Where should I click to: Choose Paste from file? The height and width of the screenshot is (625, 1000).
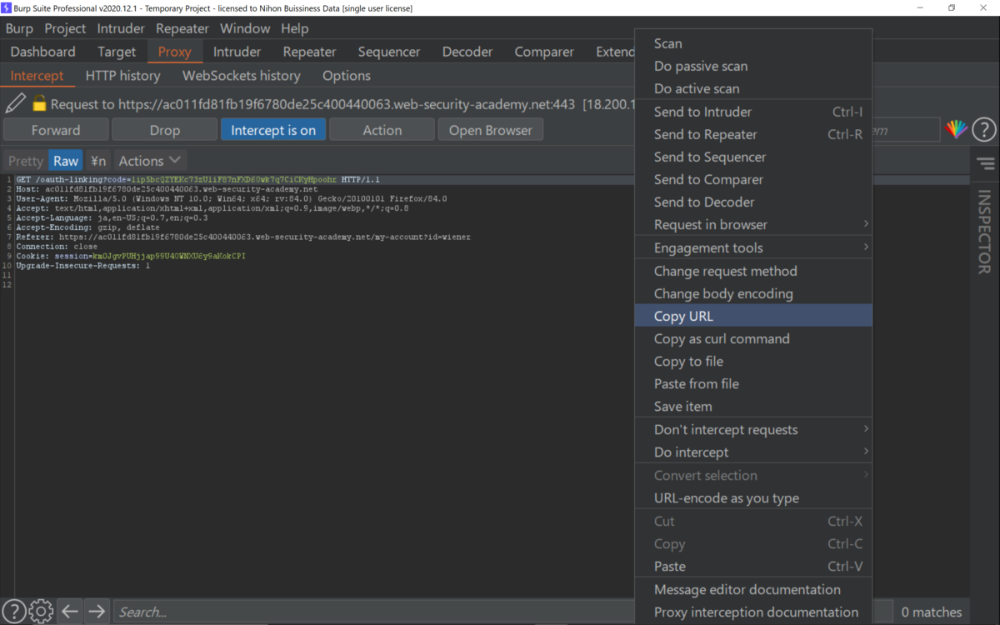coord(753,383)
